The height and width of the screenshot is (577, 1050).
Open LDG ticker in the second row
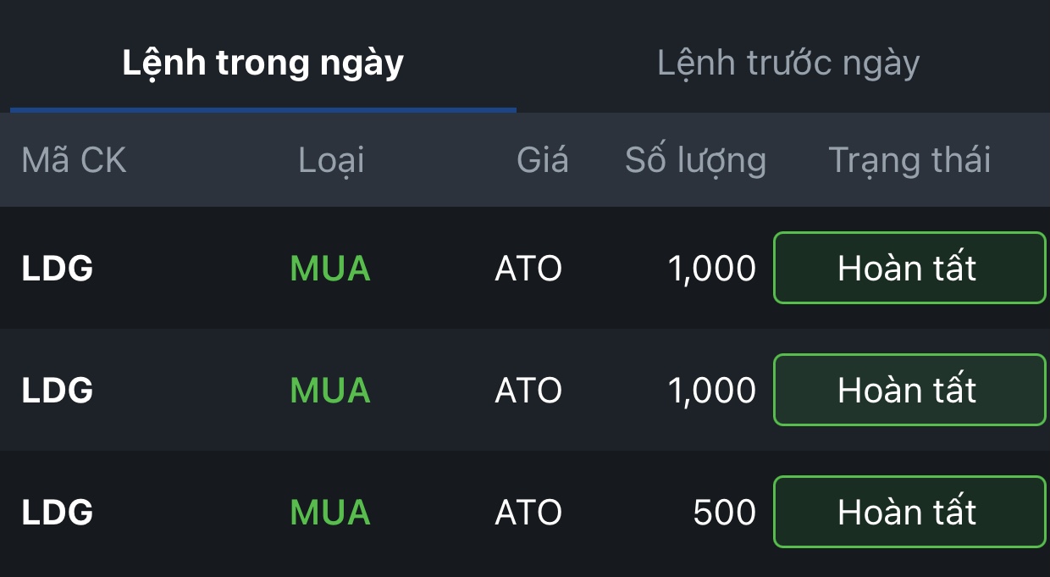point(58,391)
